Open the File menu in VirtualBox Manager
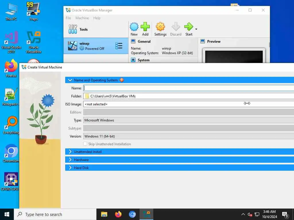The width and height of the screenshot is (294, 220). pyautogui.click(x=68, y=18)
